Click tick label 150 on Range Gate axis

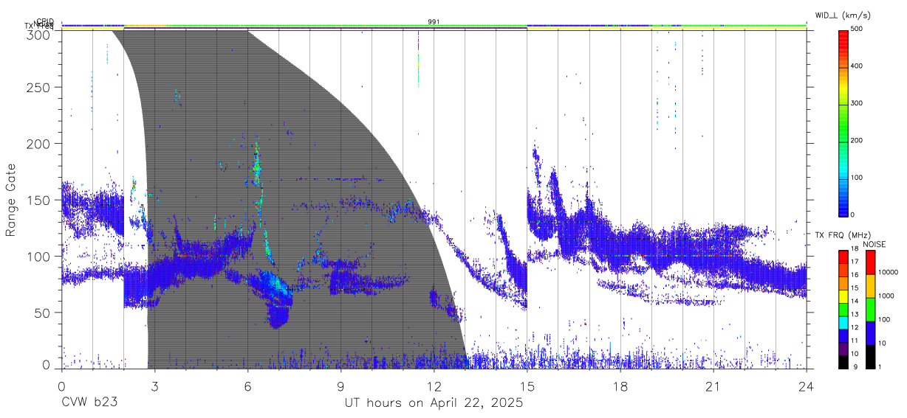(39, 200)
